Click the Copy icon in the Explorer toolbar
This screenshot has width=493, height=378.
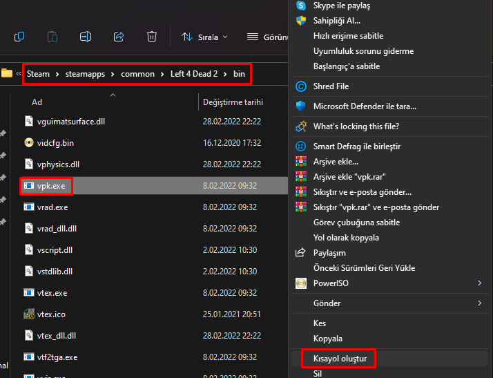19,37
